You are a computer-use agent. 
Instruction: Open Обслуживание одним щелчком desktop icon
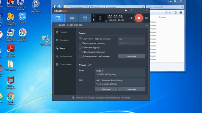(x=11, y=35)
